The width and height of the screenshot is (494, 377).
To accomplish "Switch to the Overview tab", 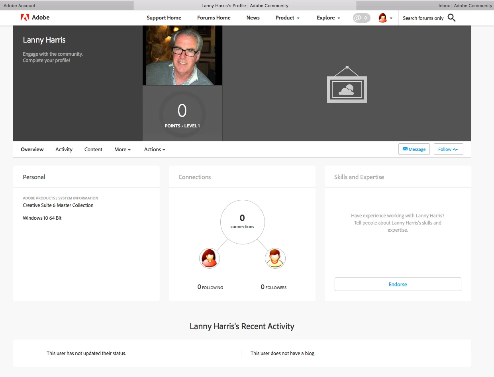I will [x=32, y=150].
